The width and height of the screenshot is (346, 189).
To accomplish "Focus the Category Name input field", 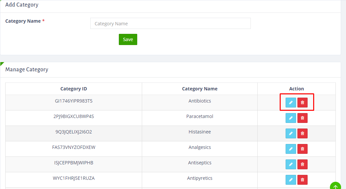I will tap(170, 23).
